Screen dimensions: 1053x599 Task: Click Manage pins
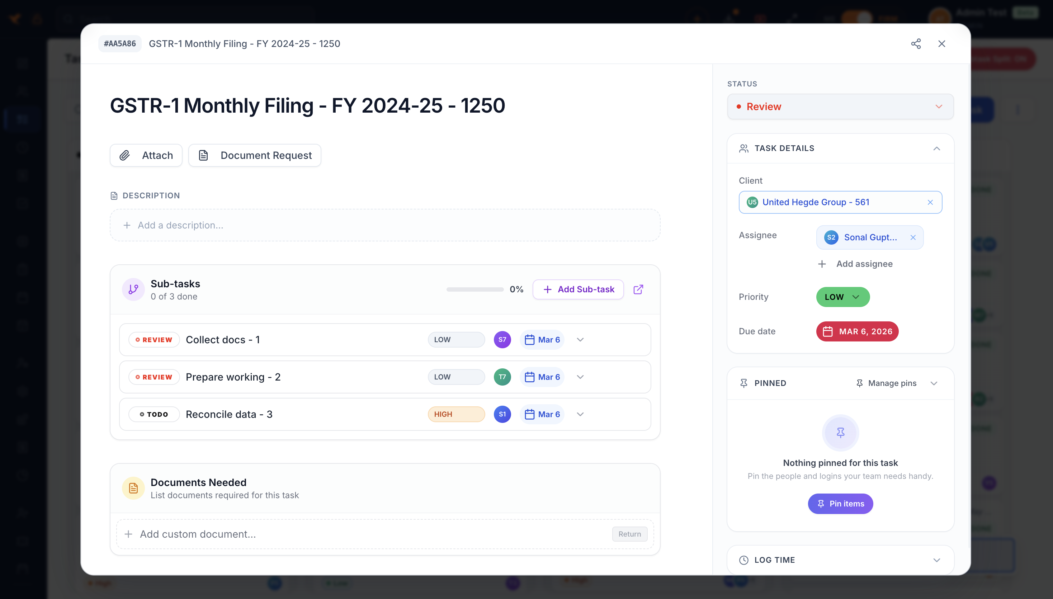point(887,383)
